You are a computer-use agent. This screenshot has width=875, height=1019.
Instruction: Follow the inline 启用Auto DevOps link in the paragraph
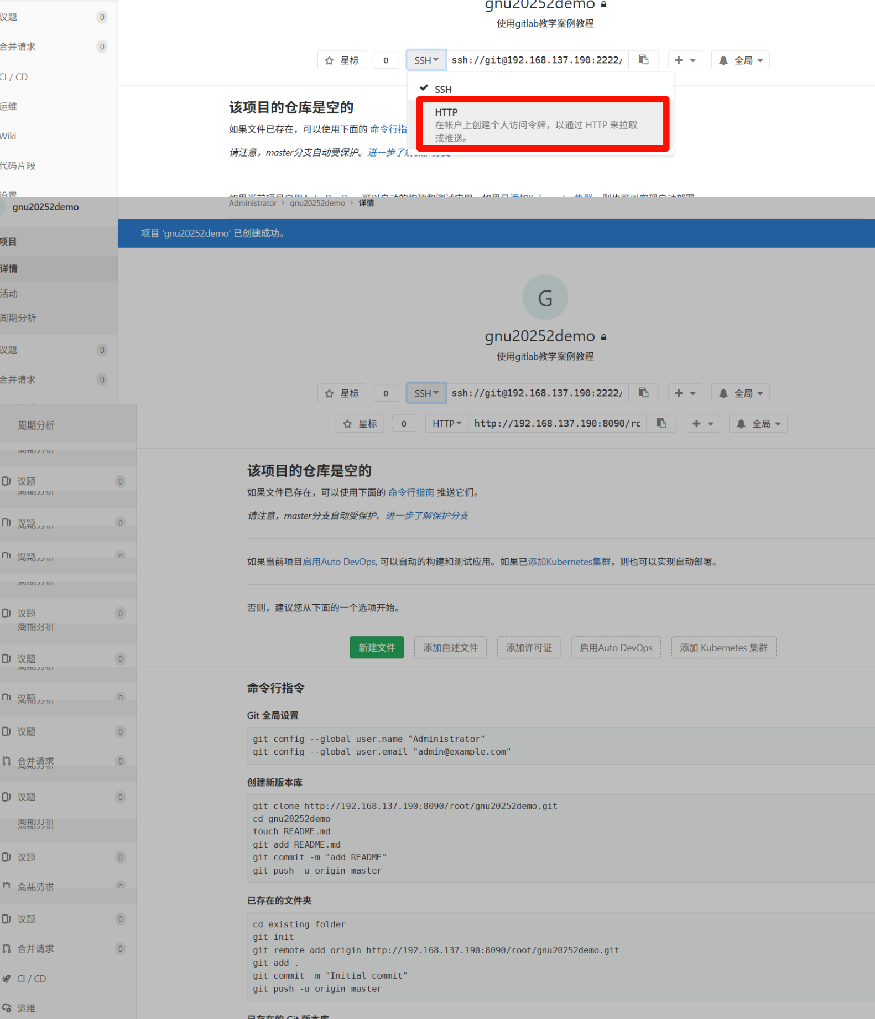click(x=340, y=562)
